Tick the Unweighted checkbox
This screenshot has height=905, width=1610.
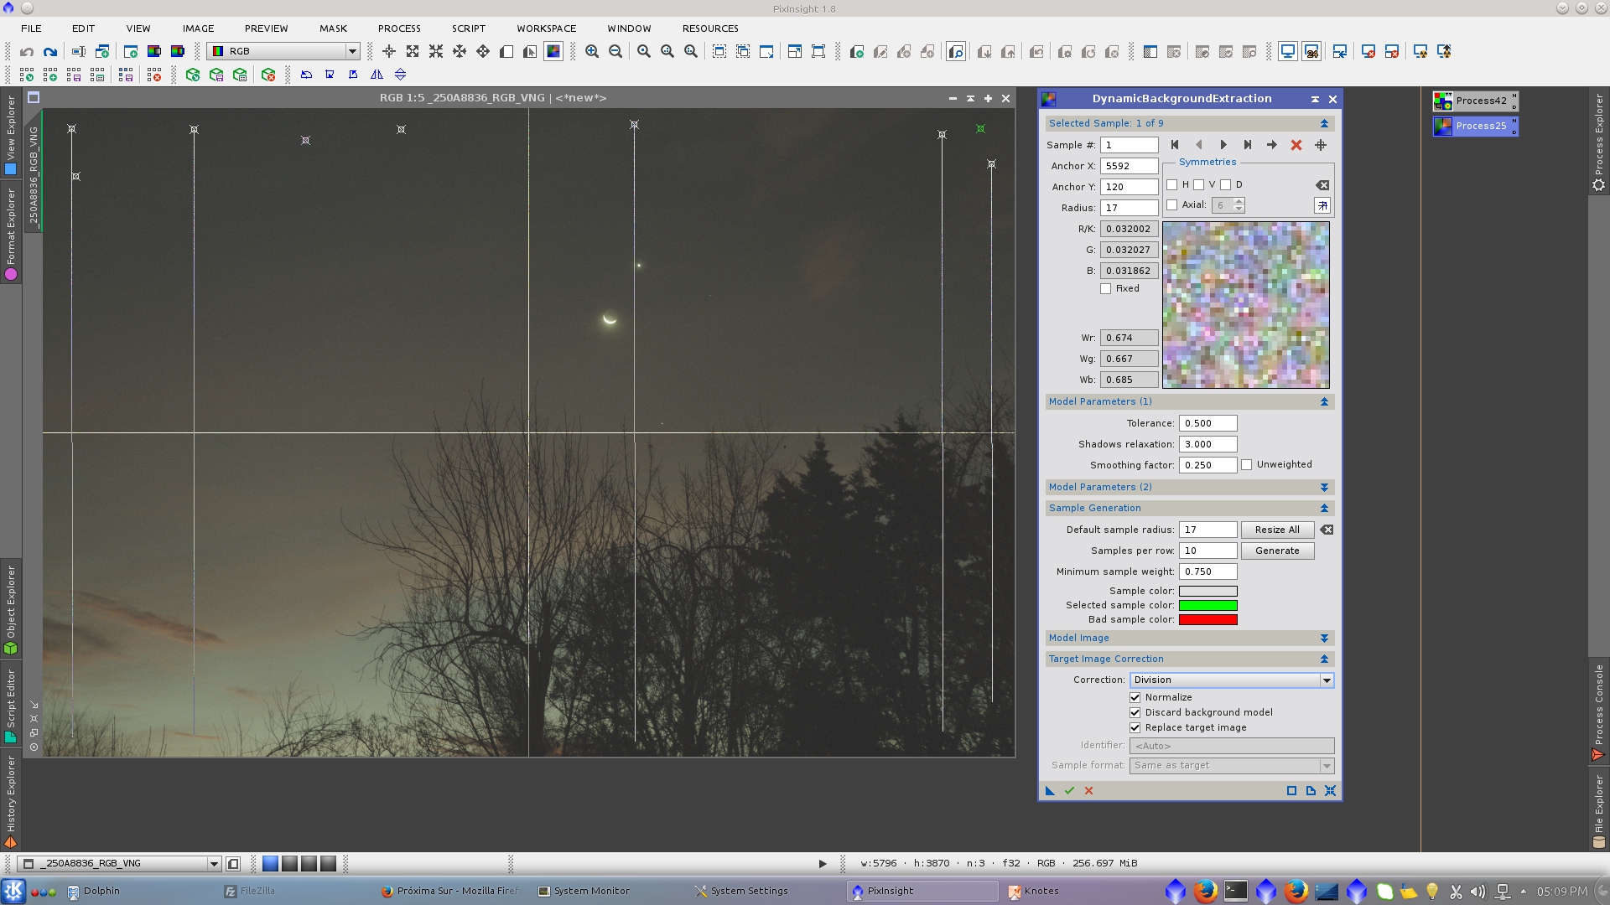1247,465
